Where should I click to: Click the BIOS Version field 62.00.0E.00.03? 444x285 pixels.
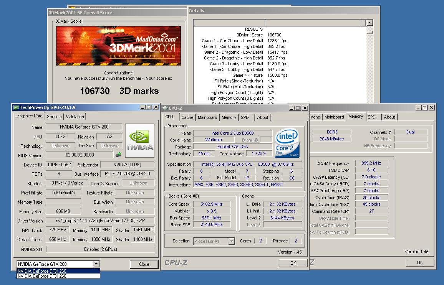click(x=80, y=155)
